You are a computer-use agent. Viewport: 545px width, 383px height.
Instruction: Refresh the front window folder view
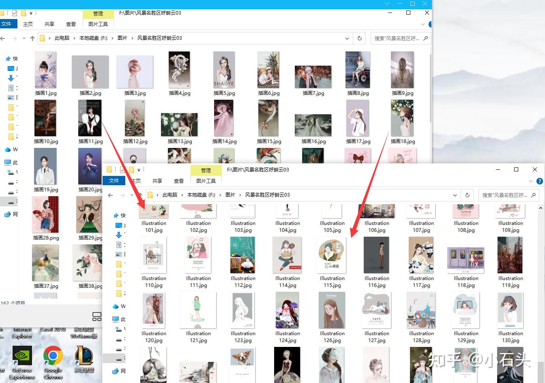pyautogui.click(x=467, y=195)
